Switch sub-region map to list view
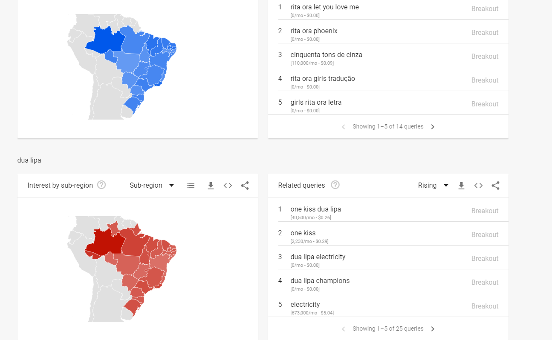 tap(191, 186)
